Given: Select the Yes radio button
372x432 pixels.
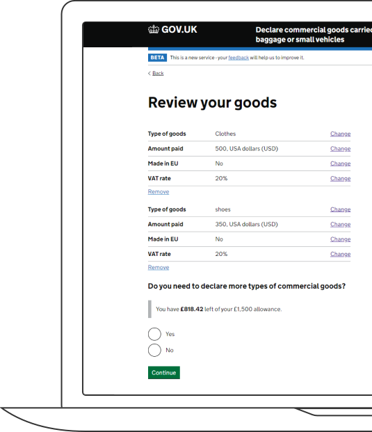Looking at the screenshot, I should [154, 334].
